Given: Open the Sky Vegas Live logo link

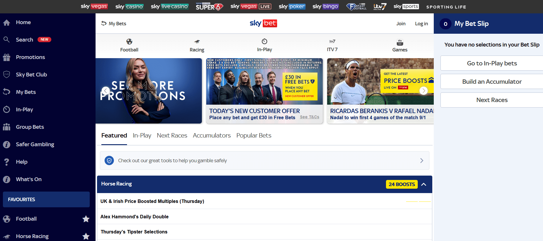Looking at the screenshot, I should [251, 6].
